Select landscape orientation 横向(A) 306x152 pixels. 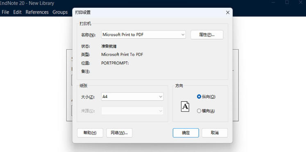tap(206, 111)
